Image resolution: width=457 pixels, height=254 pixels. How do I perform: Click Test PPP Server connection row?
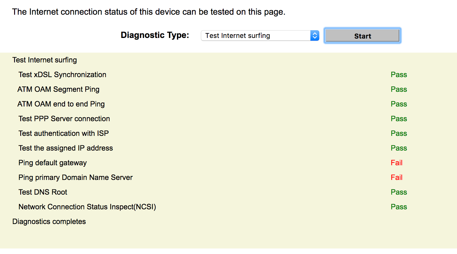[64, 119]
